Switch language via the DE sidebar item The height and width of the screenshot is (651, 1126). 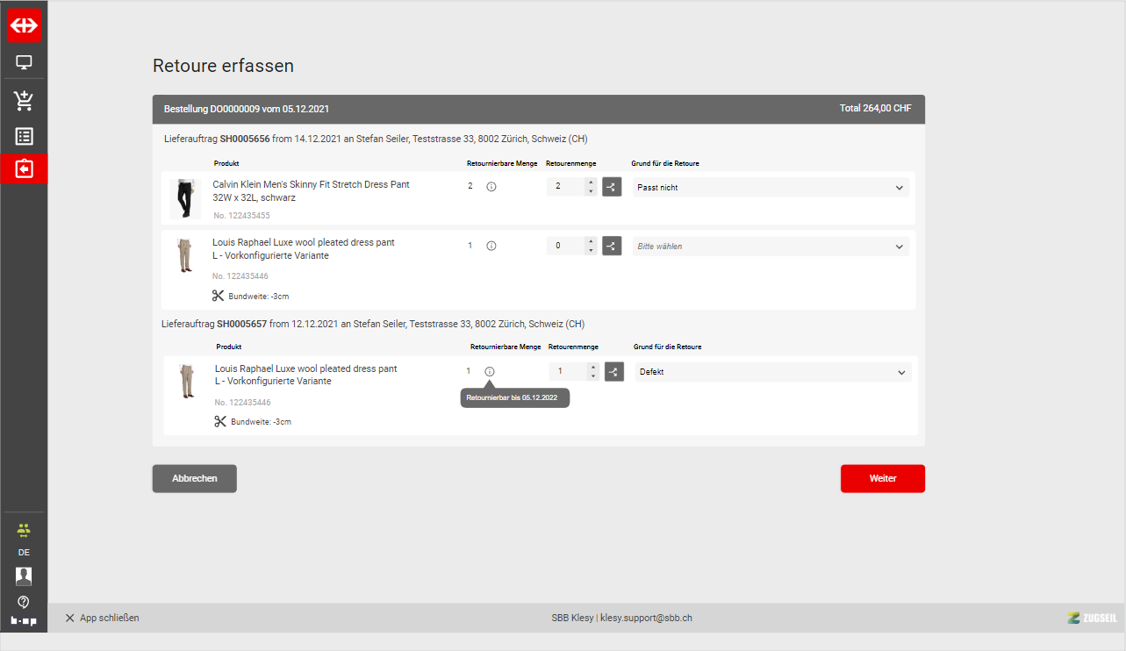(24, 553)
